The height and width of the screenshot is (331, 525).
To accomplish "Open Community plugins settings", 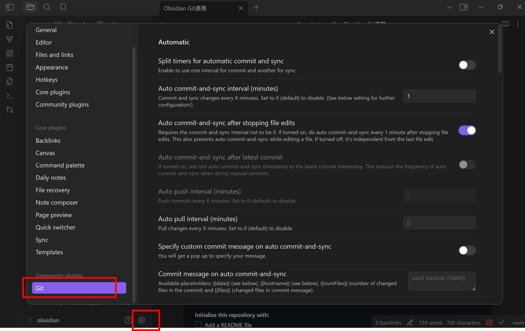I will pos(62,104).
